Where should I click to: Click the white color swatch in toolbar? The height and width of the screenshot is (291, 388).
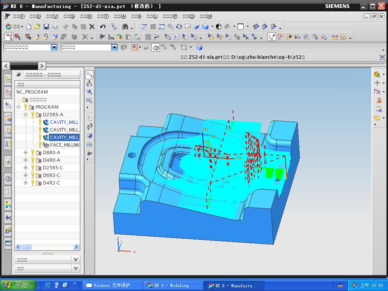point(241,27)
